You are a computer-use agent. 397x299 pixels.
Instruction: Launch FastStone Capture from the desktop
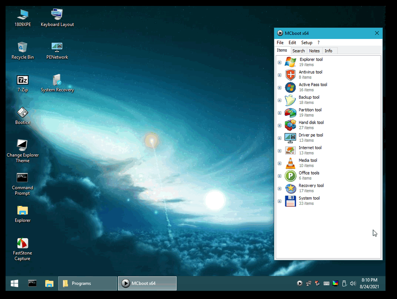(x=22, y=249)
